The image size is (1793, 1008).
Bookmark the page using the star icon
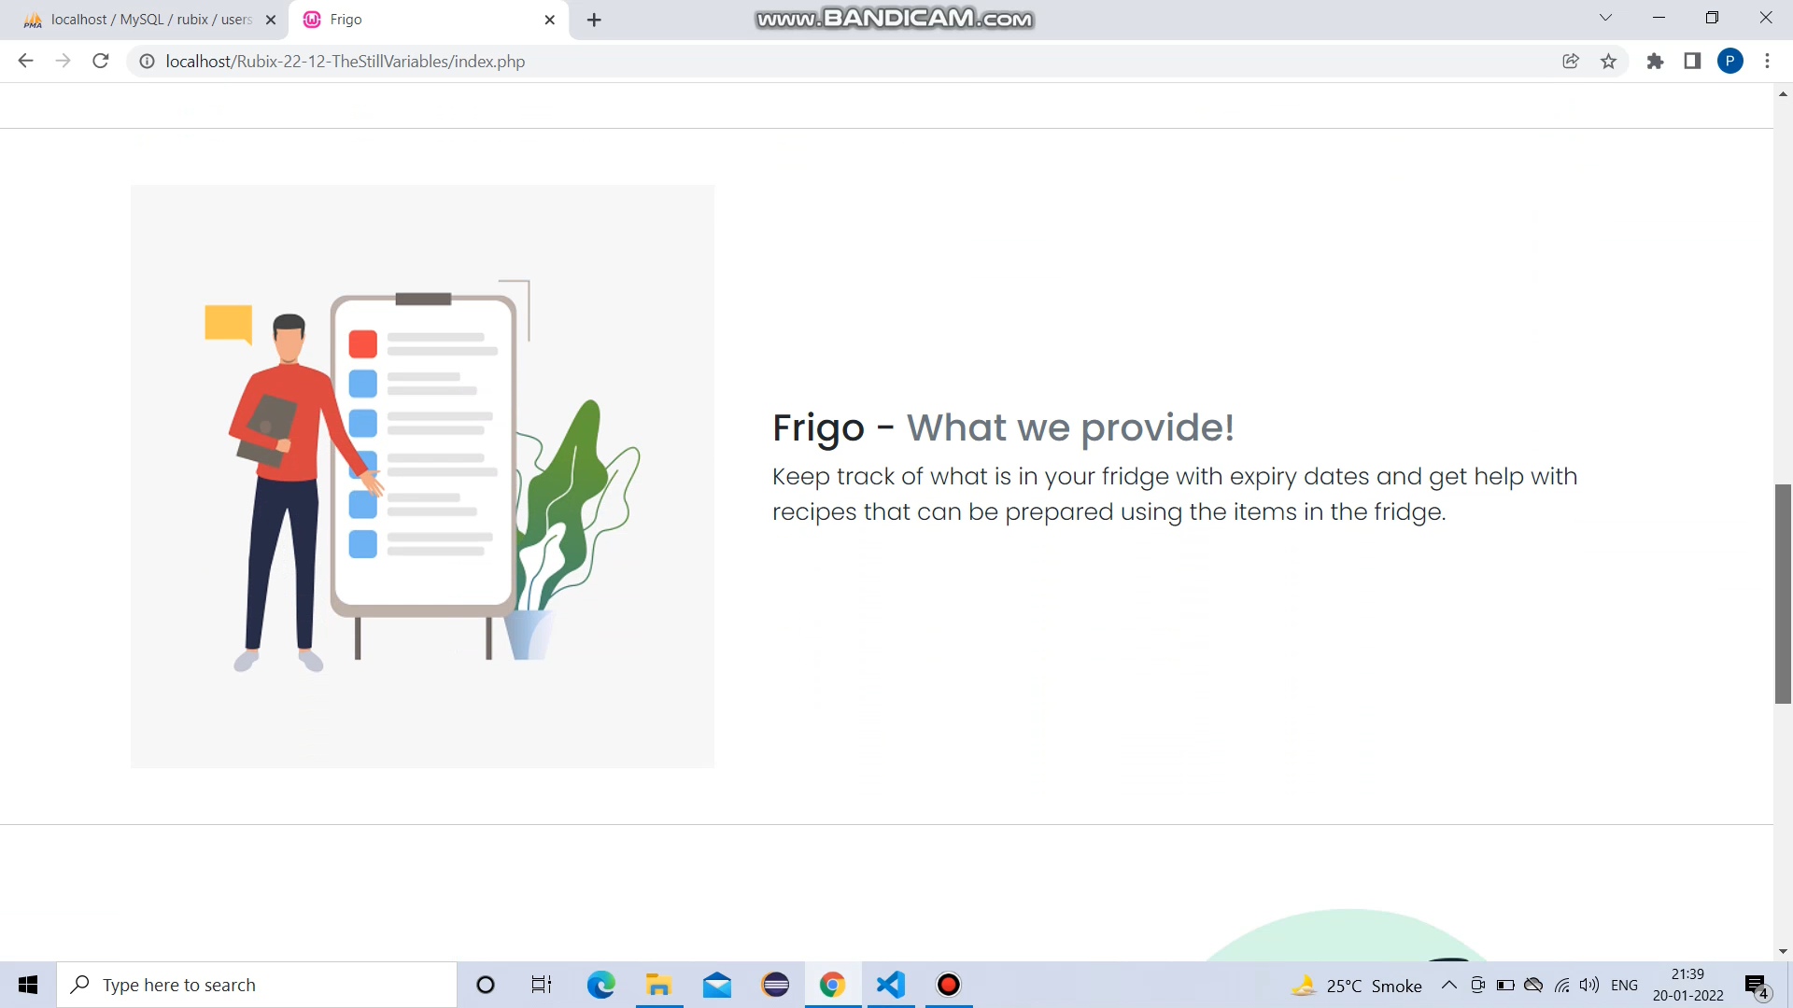pos(1608,62)
